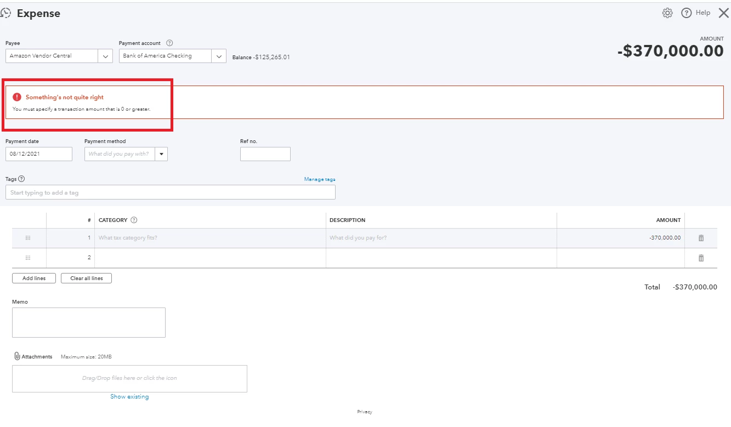This screenshot has height=427, width=731.
Task: Select the Bank of America Checking account field
Action: pyautogui.click(x=165, y=56)
